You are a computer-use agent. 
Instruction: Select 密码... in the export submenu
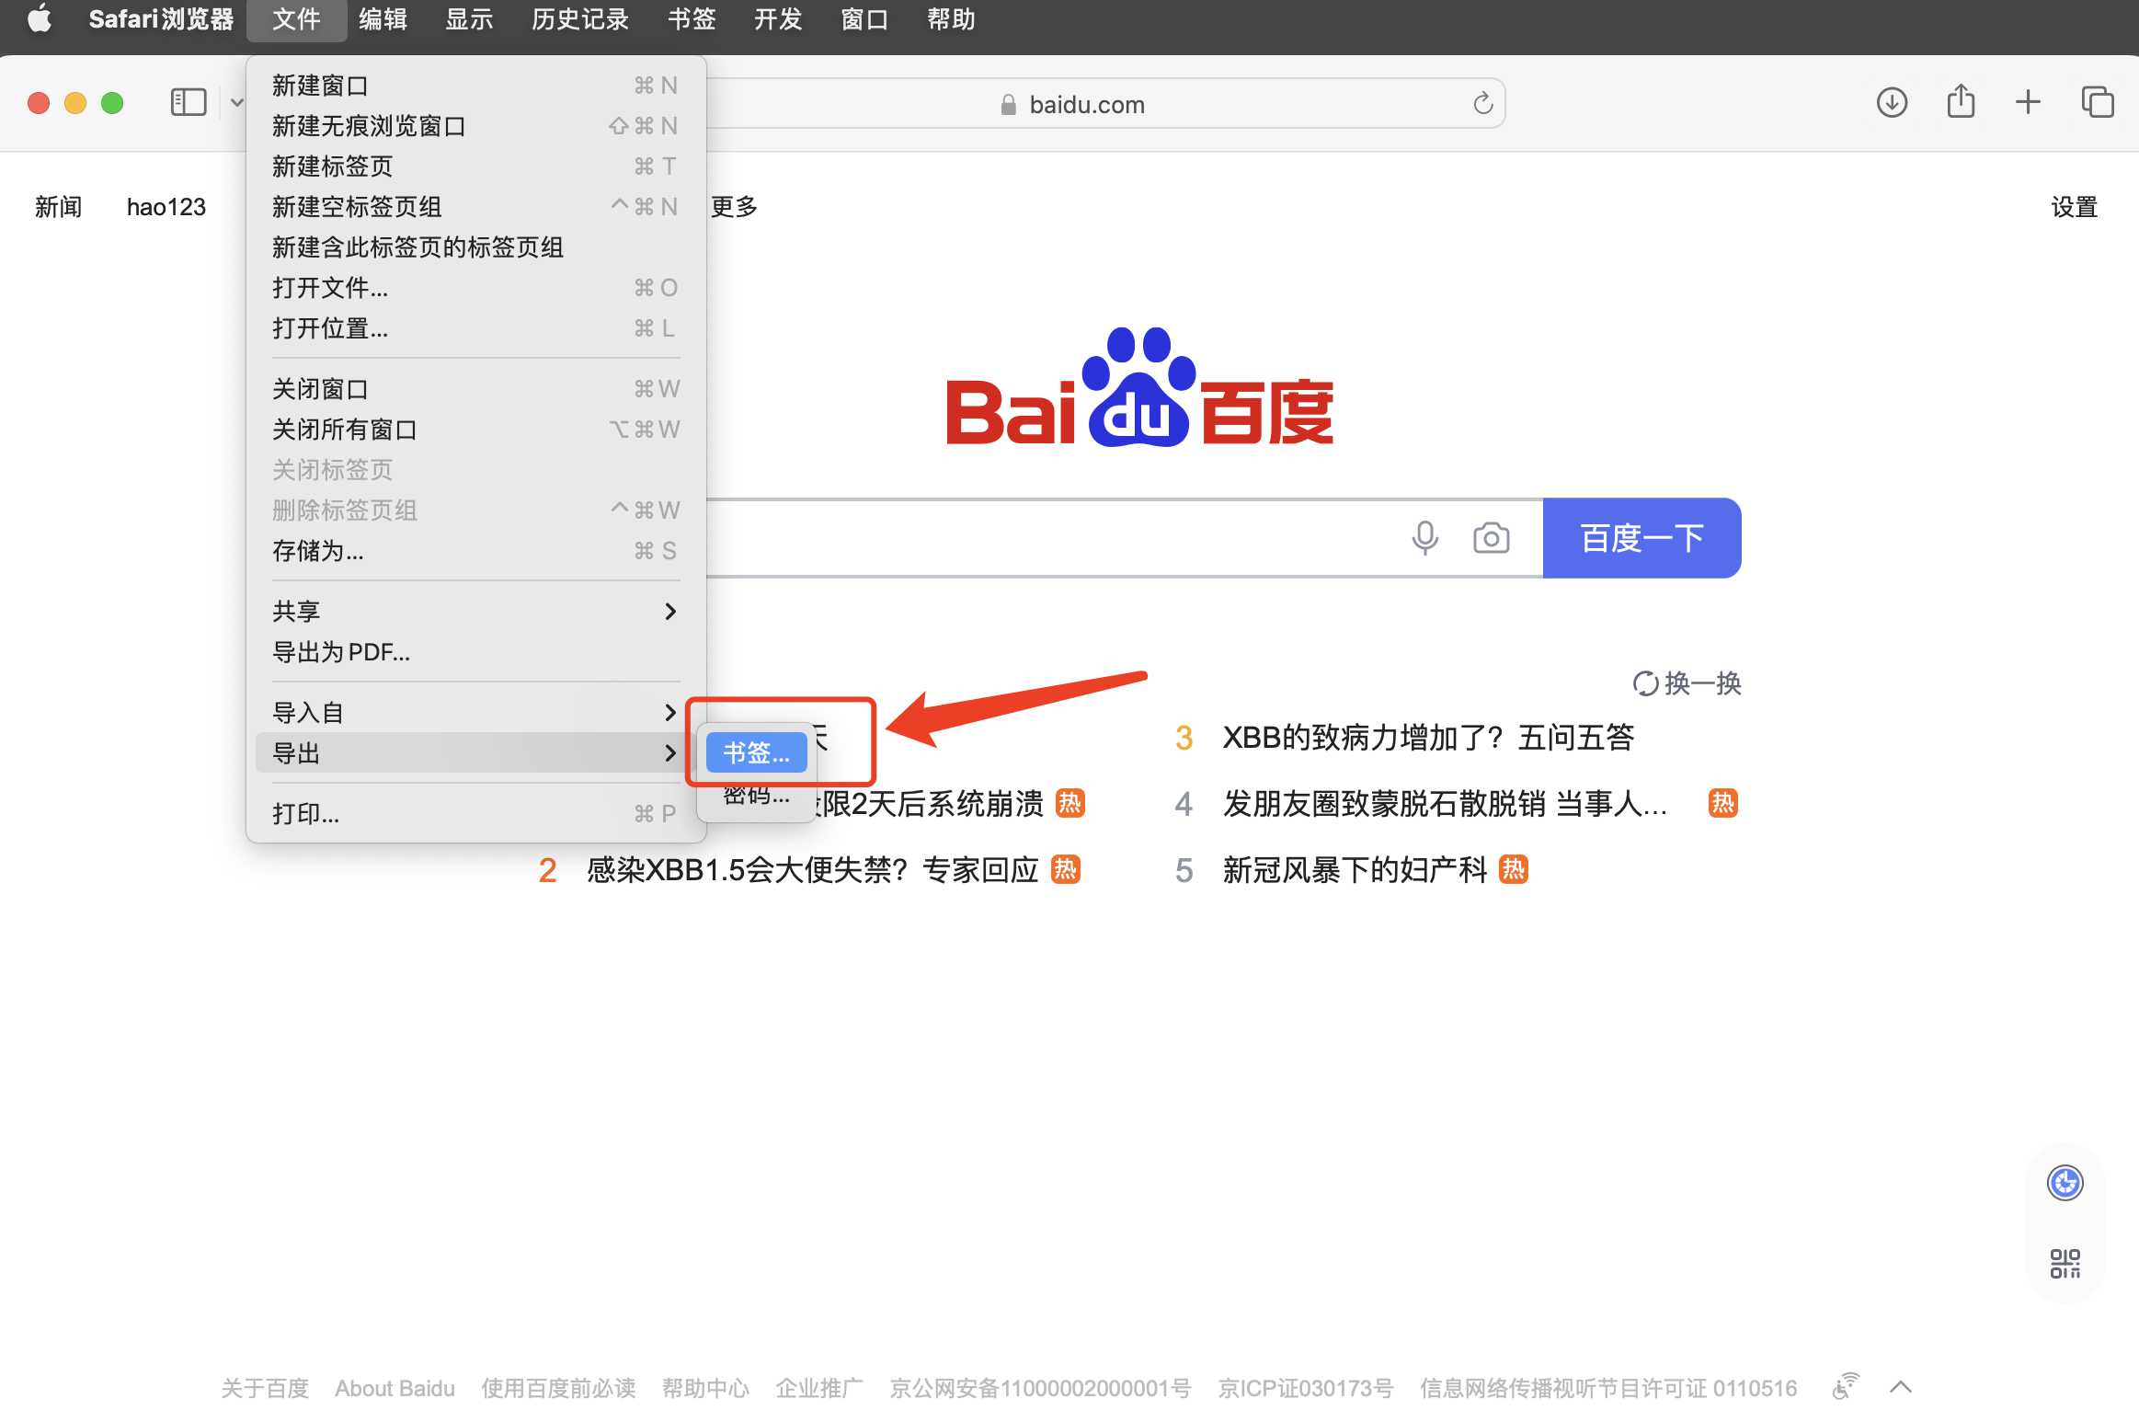tap(756, 796)
